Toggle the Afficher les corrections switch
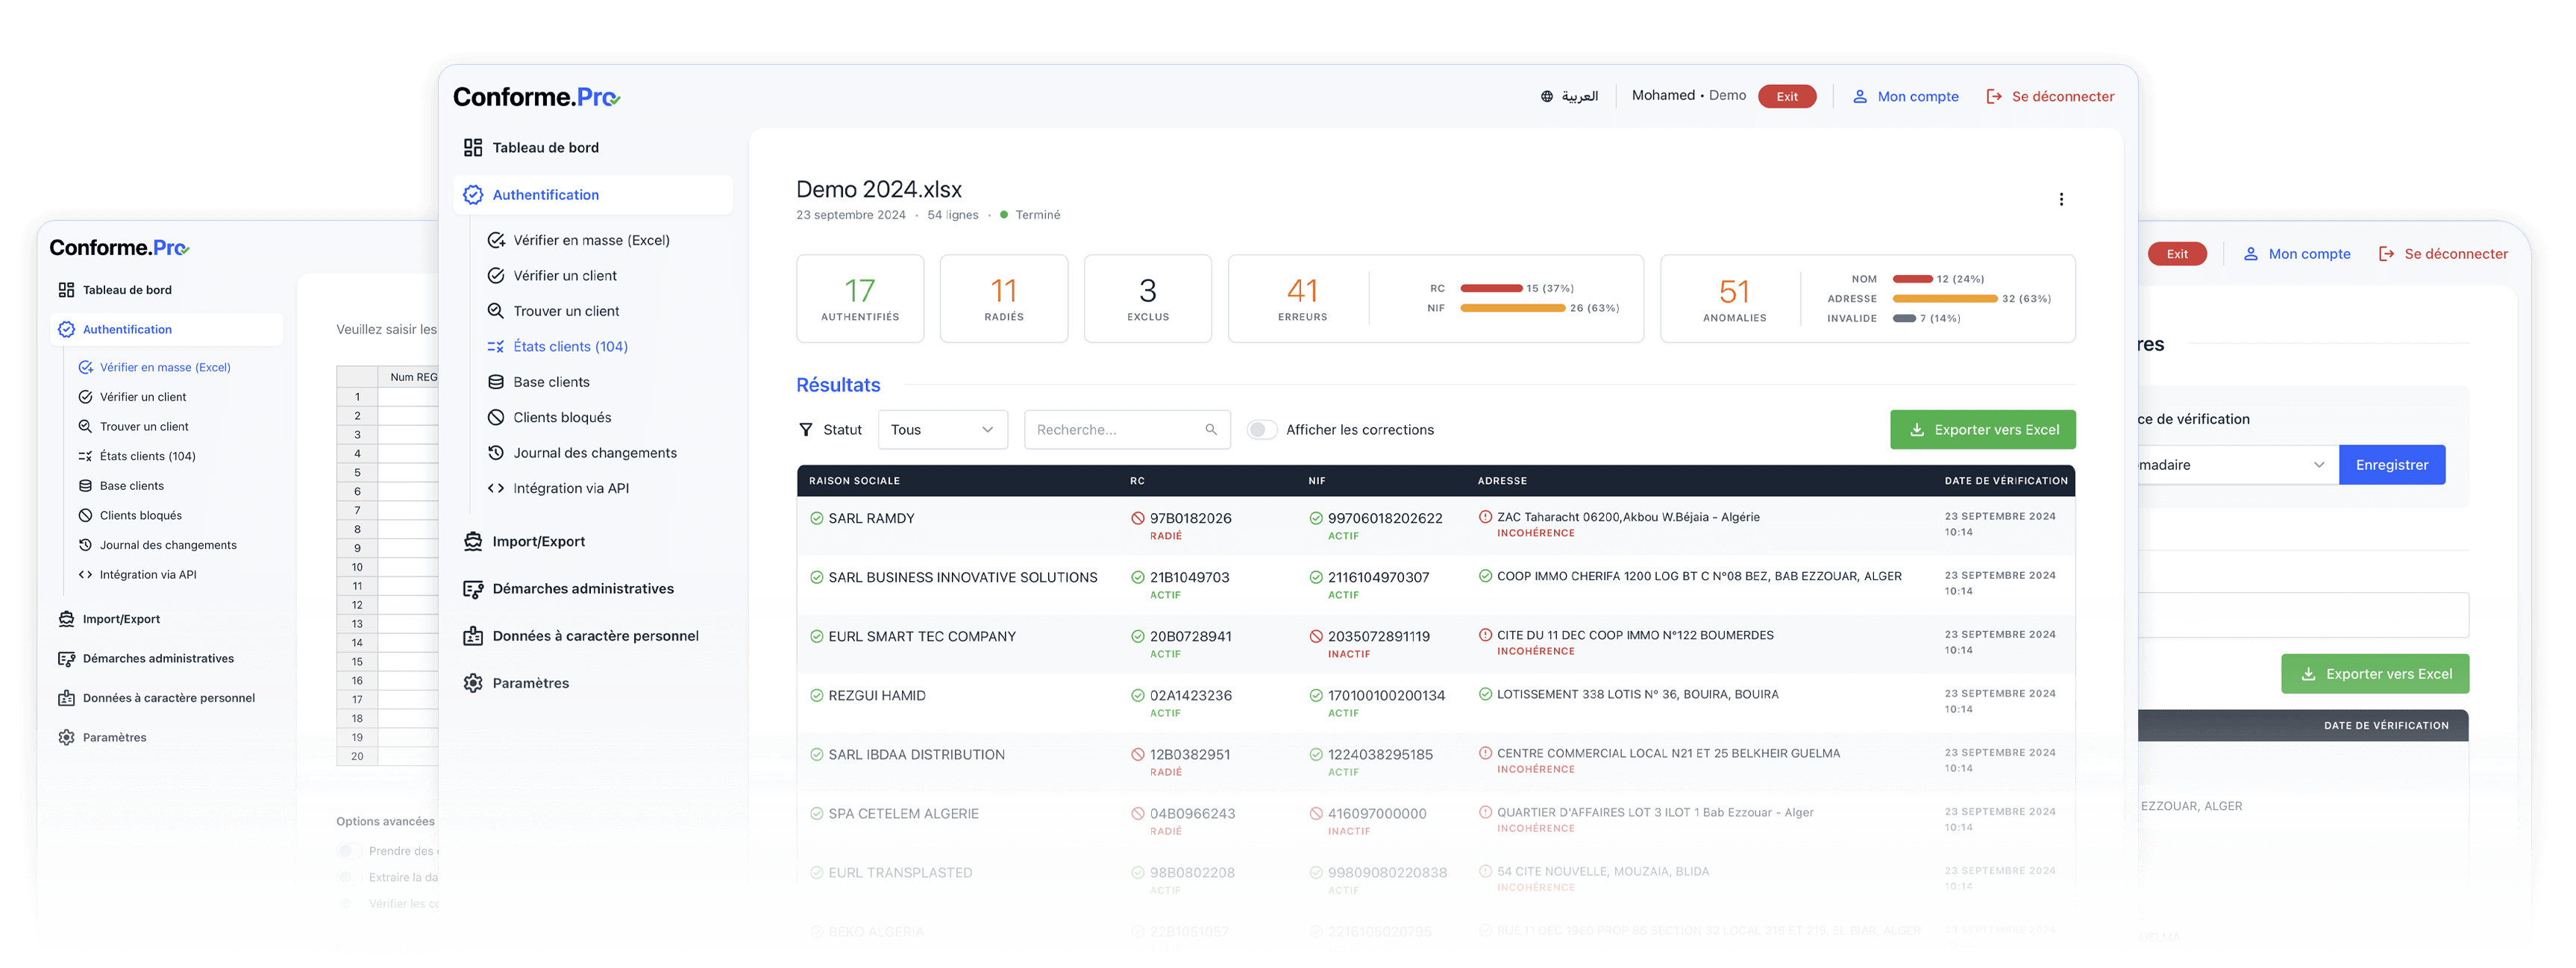The image size is (2576, 968). pyautogui.click(x=1262, y=430)
